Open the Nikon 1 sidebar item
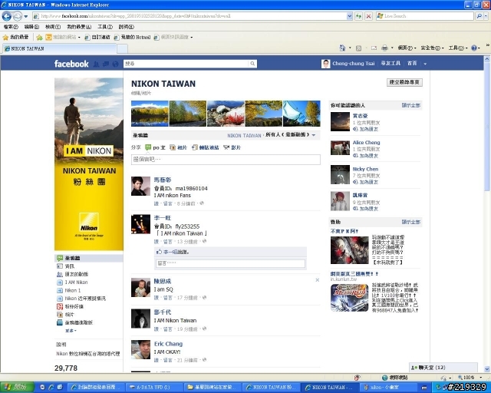The height and width of the screenshot is (393, 491). point(72,290)
